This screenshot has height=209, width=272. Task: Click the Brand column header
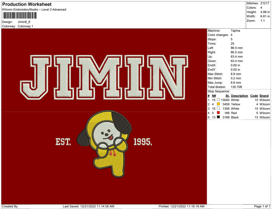click(264, 96)
